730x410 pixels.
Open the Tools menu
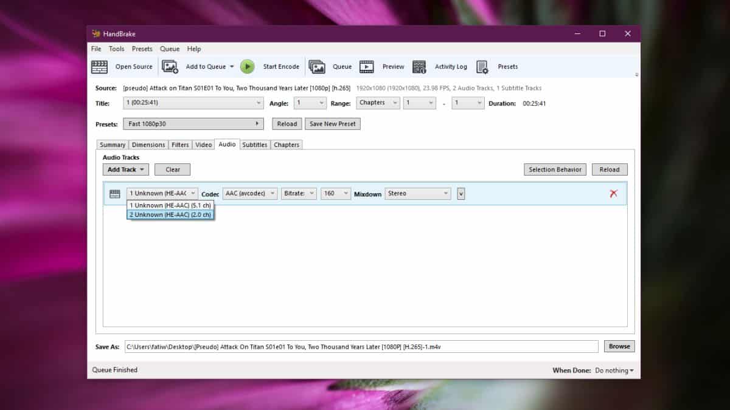click(x=117, y=49)
